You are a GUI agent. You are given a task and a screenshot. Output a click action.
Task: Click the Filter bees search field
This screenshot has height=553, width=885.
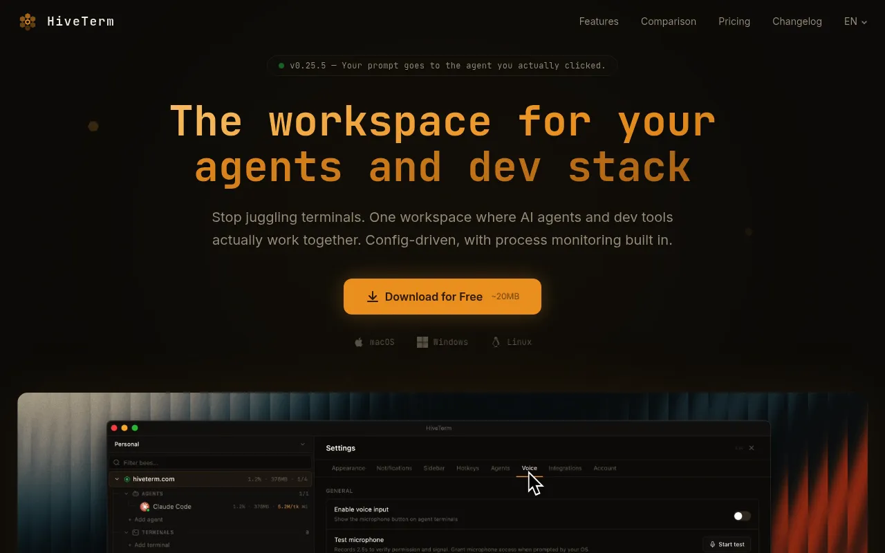[x=211, y=462]
